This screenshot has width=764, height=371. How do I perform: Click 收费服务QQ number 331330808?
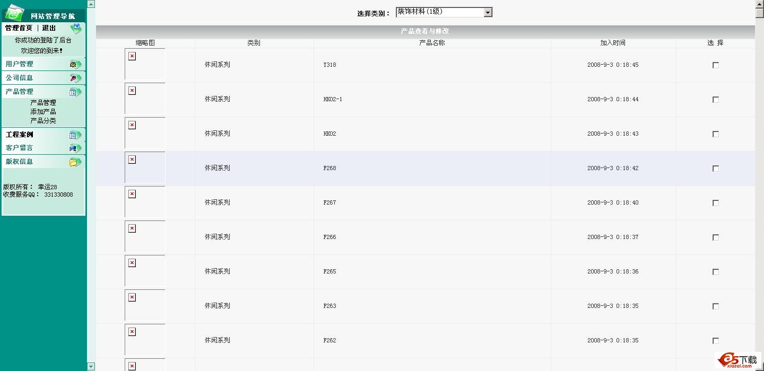(58, 195)
